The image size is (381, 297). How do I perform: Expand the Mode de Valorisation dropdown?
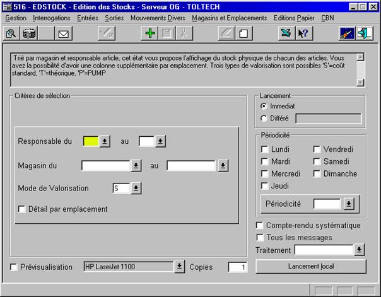tap(136, 189)
